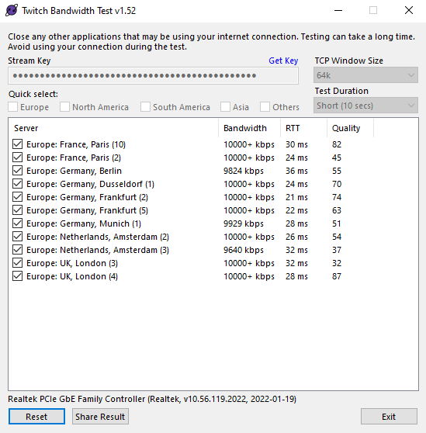Click the Reset button
Screen dimensions: 426x433
tap(36, 417)
